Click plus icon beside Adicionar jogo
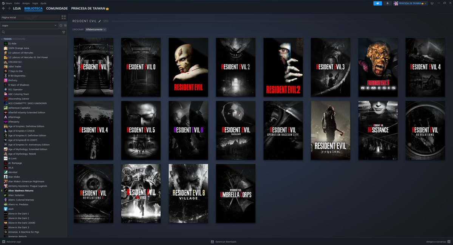 tap(4, 242)
